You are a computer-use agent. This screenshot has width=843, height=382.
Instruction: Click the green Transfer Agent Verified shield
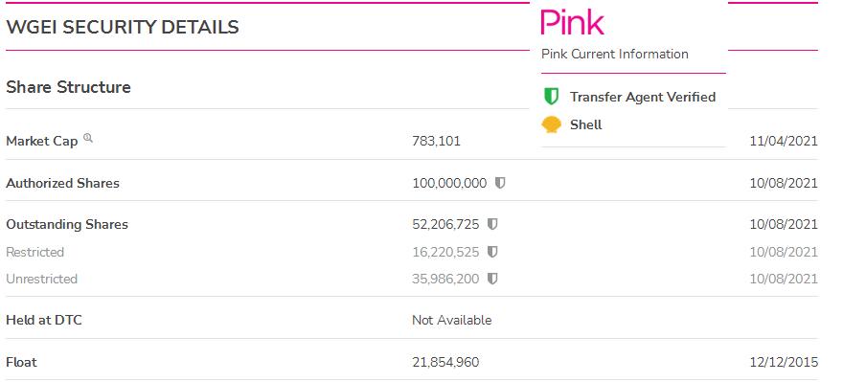click(551, 97)
